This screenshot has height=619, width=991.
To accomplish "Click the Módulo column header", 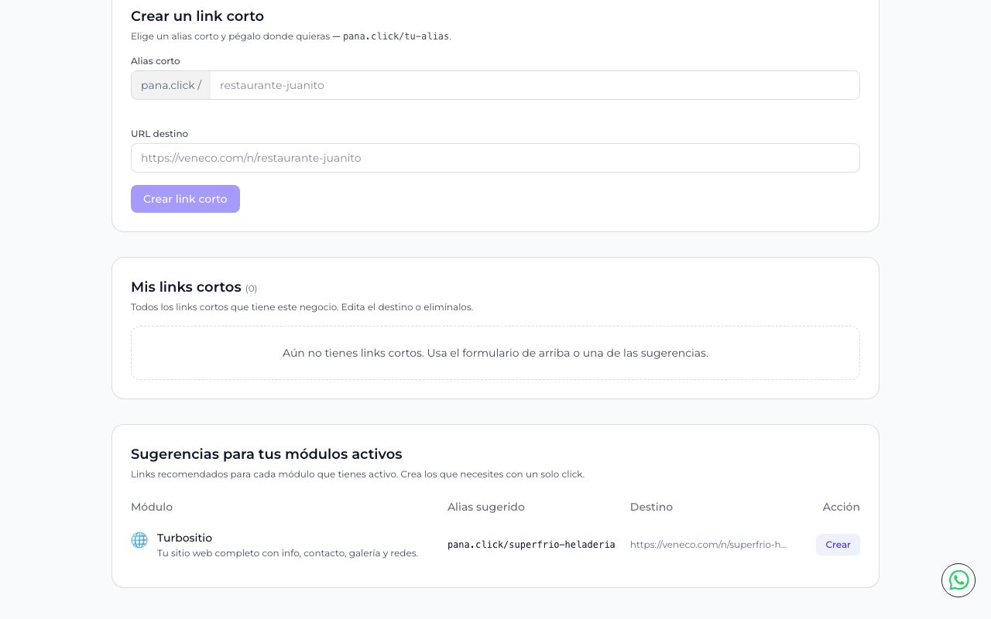I will point(152,507).
